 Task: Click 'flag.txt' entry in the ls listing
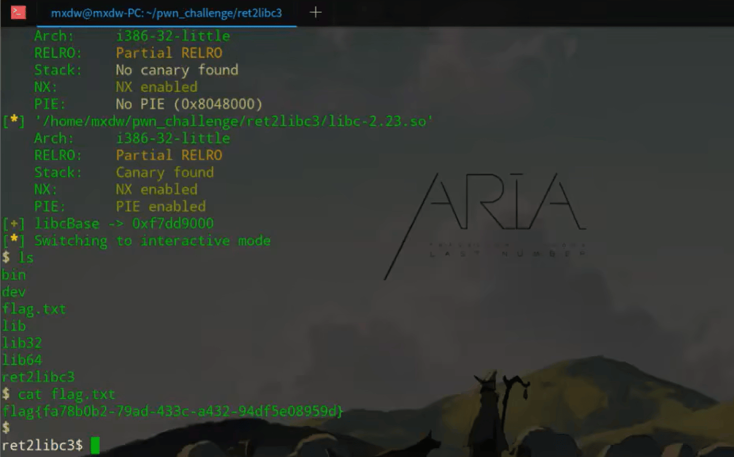coord(34,309)
